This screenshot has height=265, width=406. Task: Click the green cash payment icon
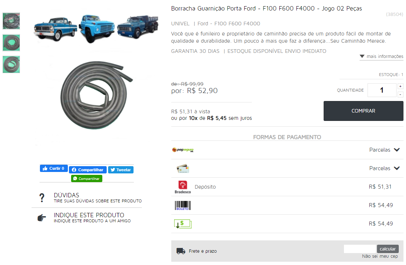point(183,224)
